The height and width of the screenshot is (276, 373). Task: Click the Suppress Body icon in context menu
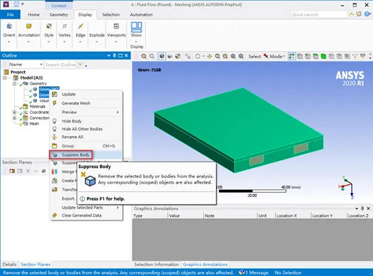(x=55, y=155)
